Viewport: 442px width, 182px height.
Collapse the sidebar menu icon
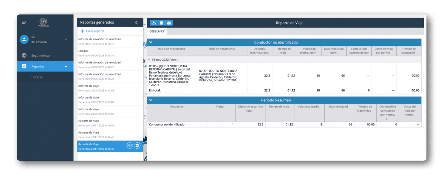click(24, 22)
